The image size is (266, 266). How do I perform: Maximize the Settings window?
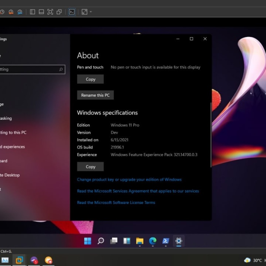pos(192,39)
